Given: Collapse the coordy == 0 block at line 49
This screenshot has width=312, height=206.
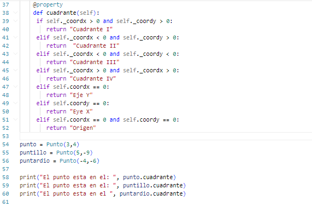Looking at the screenshot, I should (15, 103).
